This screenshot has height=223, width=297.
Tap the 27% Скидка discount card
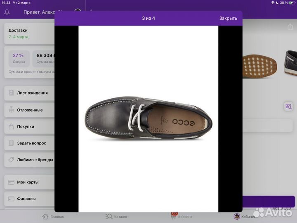pos(18,58)
